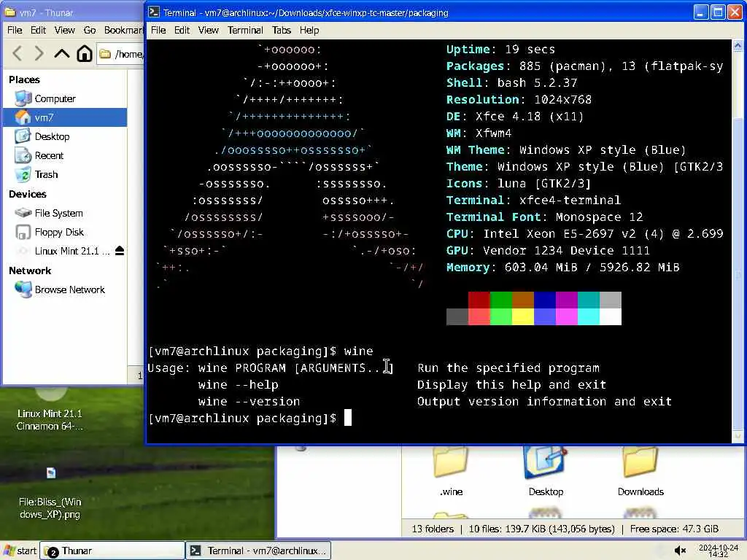Close the Terminal window
Viewport: 747px width, 560px height.
(x=735, y=12)
